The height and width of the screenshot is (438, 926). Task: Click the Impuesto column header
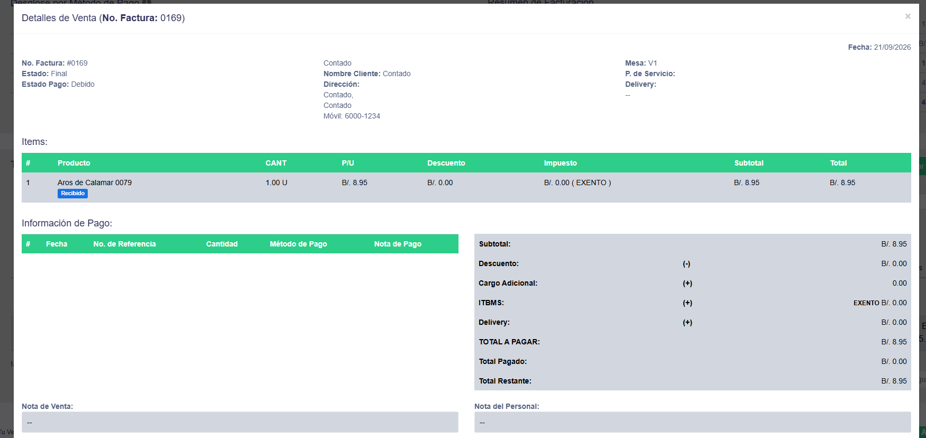561,163
